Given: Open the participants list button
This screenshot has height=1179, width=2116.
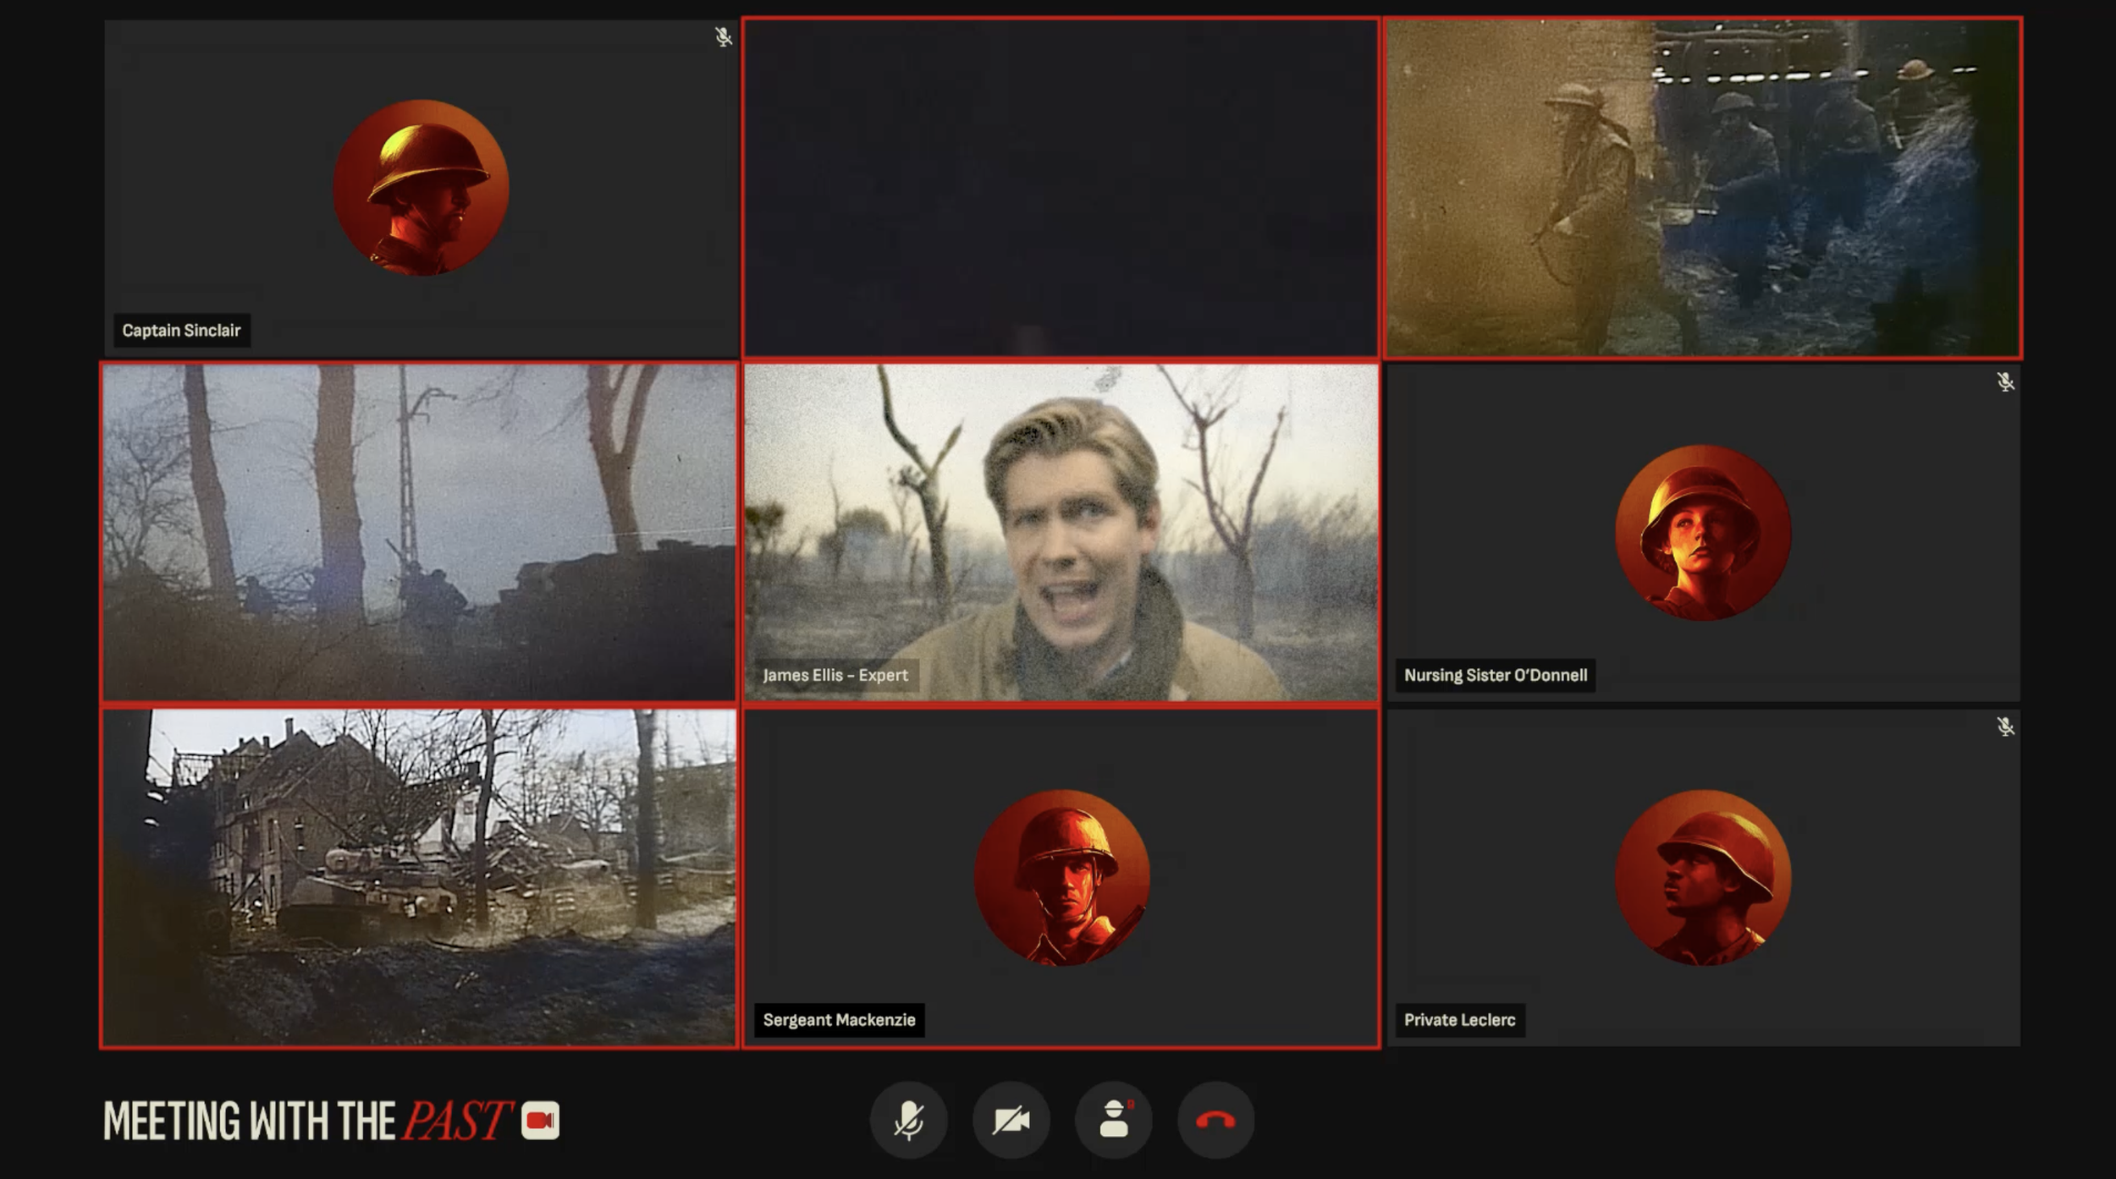Looking at the screenshot, I should pos(1113,1121).
